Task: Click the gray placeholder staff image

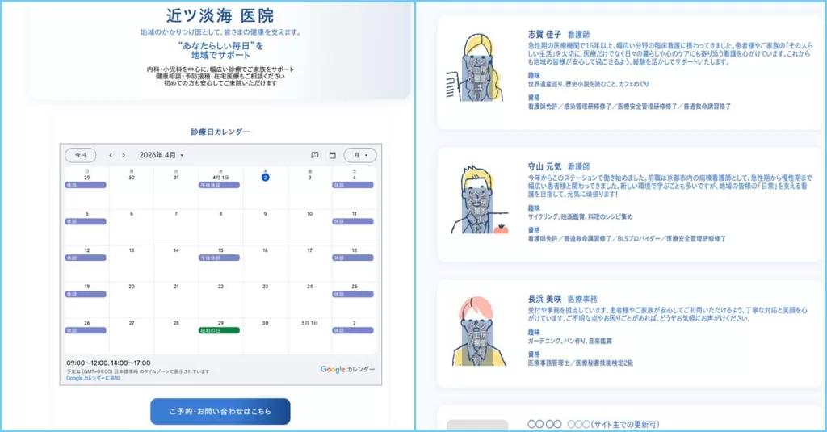Action: 477,425
